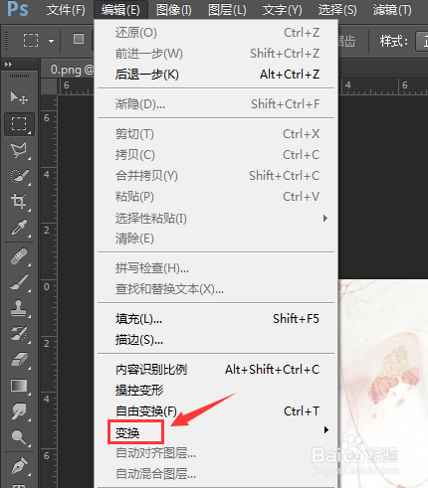Choose 粘贴(P) menu entry
Viewport: 428px width, 488px height.
tap(216, 197)
